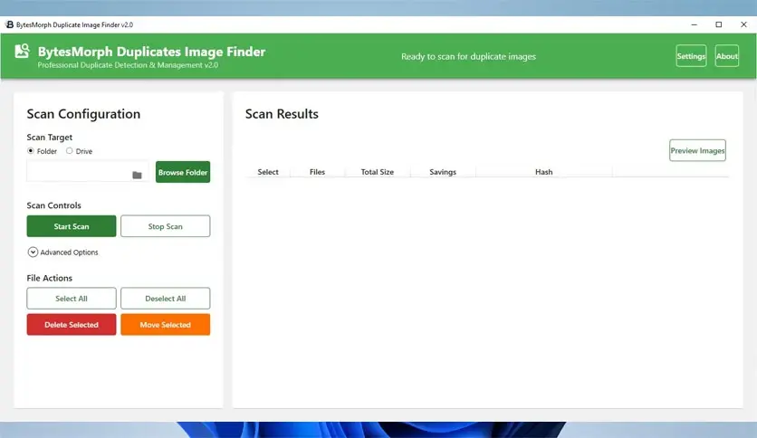Open the Settings button in header
757x438 pixels.
click(x=691, y=56)
